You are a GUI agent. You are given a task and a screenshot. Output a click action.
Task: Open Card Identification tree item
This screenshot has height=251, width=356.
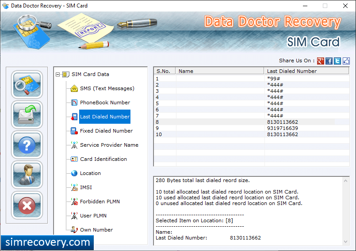[103, 159]
